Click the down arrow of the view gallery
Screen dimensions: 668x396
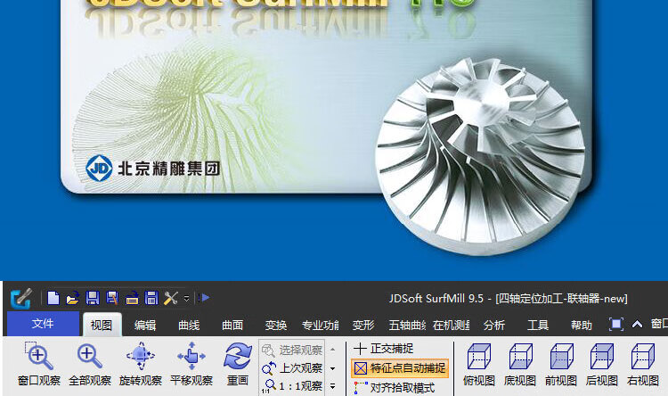click(x=333, y=368)
